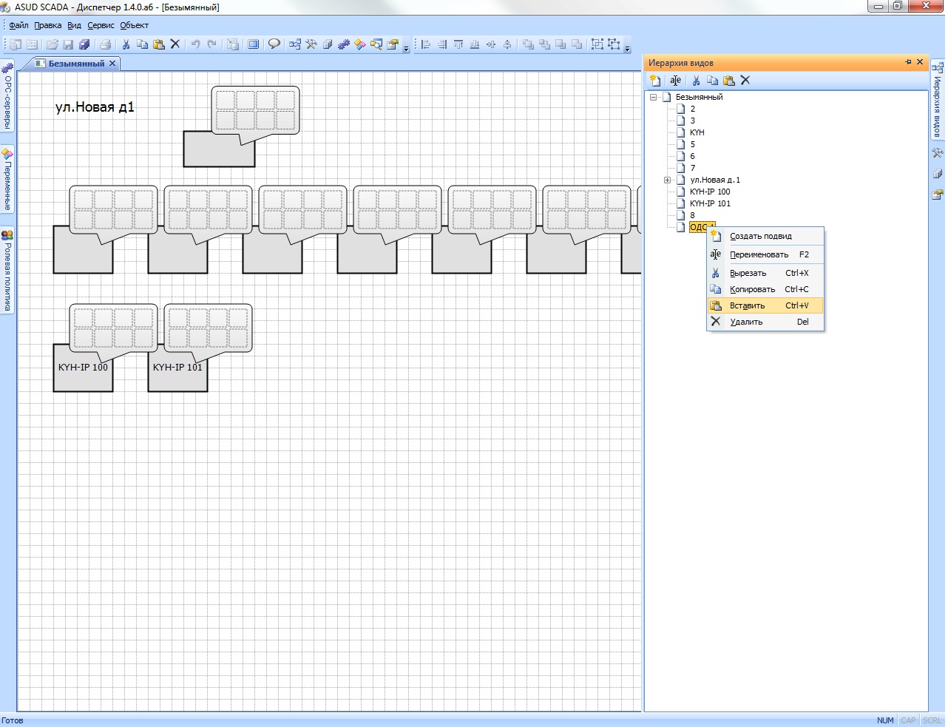948x727 pixels.
Task: Open the Сервис menu
Action: [x=101, y=25]
